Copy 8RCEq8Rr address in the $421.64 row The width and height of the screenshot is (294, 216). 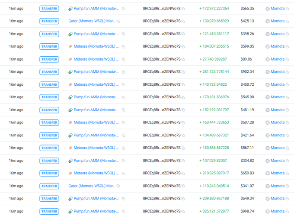click(183, 135)
